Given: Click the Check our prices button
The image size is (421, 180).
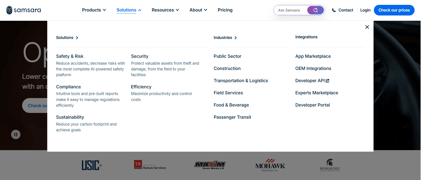Looking at the screenshot, I should [394, 10].
